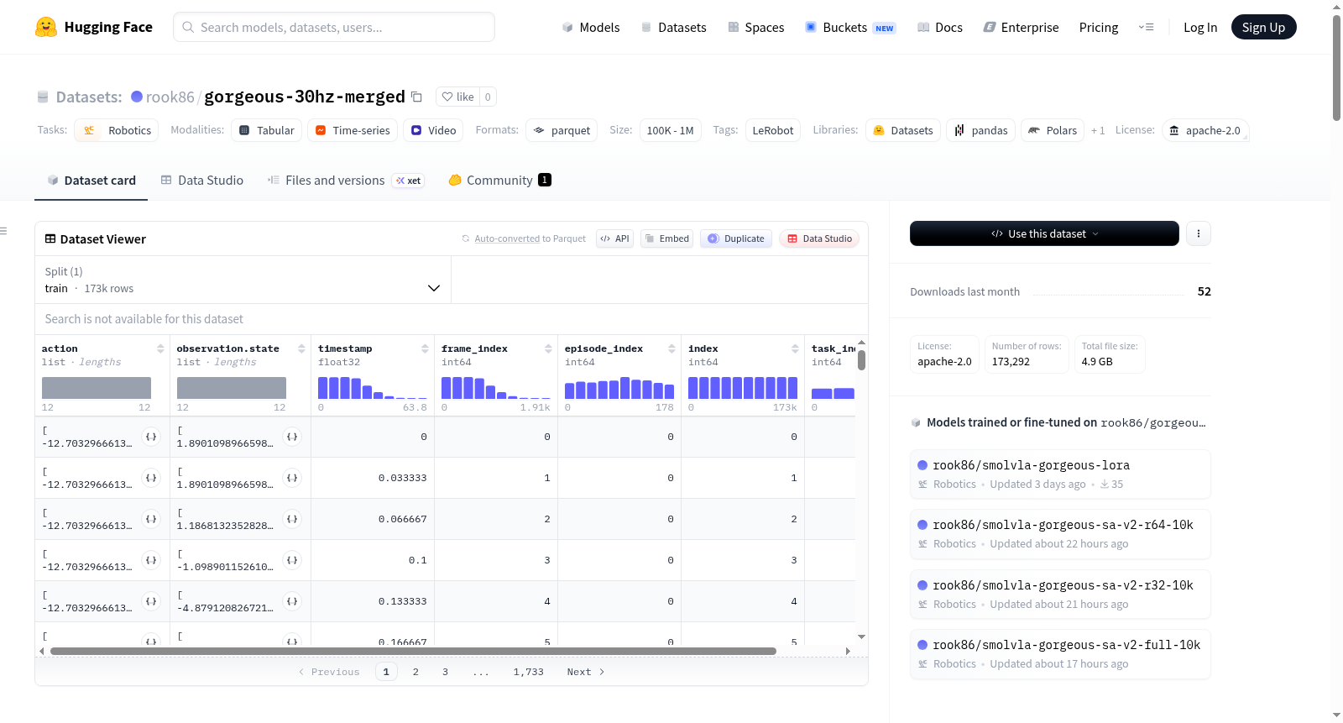This screenshot has width=1343, height=723.
Task: Copy dataset name with the copy icon
Action: click(x=416, y=97)
